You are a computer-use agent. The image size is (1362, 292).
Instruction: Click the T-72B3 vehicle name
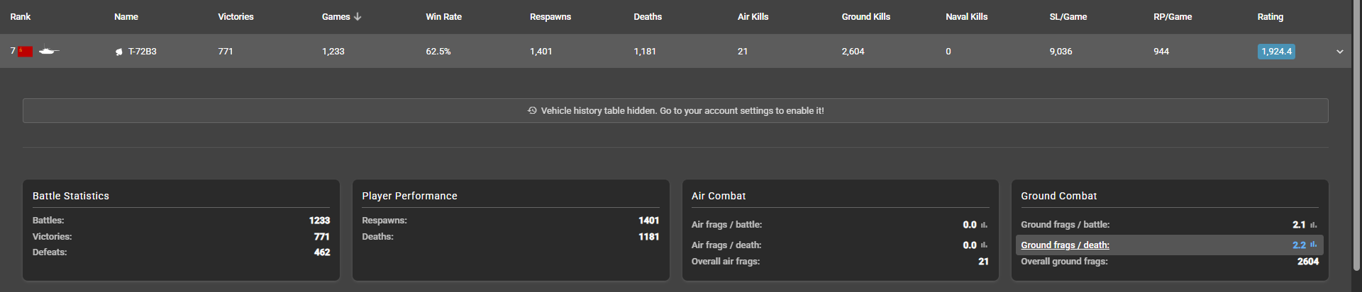142,52
